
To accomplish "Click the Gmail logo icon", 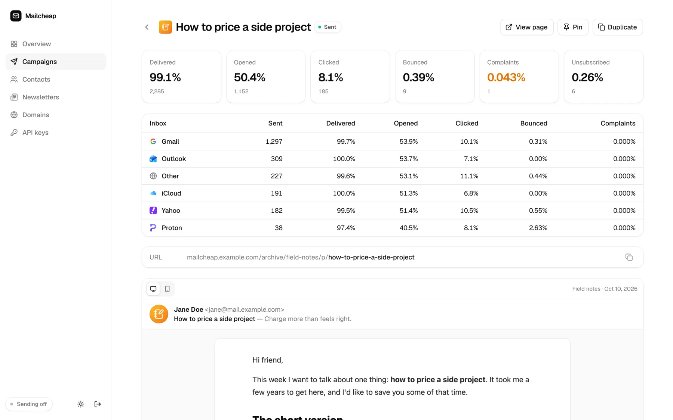I will [153, 141].
